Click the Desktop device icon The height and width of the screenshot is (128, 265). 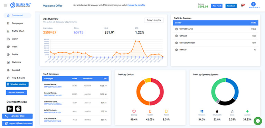point(134,111)
